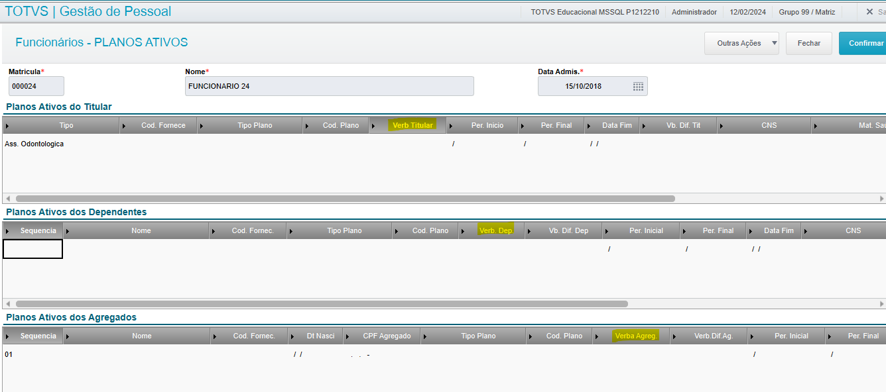
Task: Click the Confirmar button
Action: click(862, 43)
